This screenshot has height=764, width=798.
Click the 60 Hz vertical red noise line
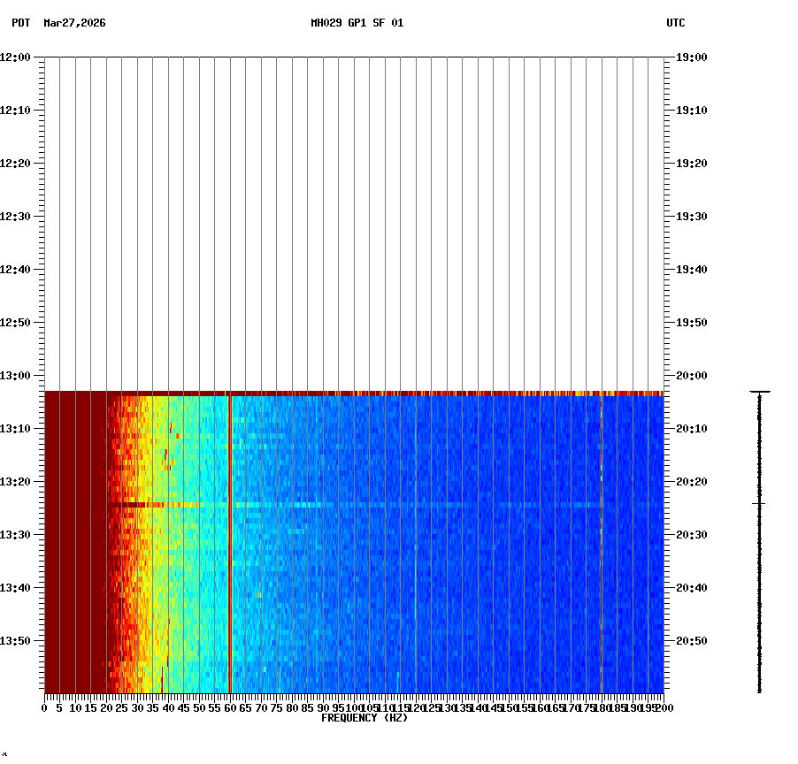click(x=229, y=531)
